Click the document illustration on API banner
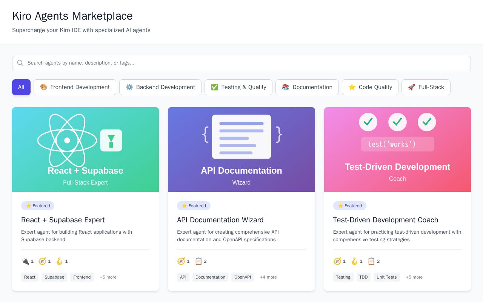The height and width of the screenshot is (302, 483). [241, 137]
